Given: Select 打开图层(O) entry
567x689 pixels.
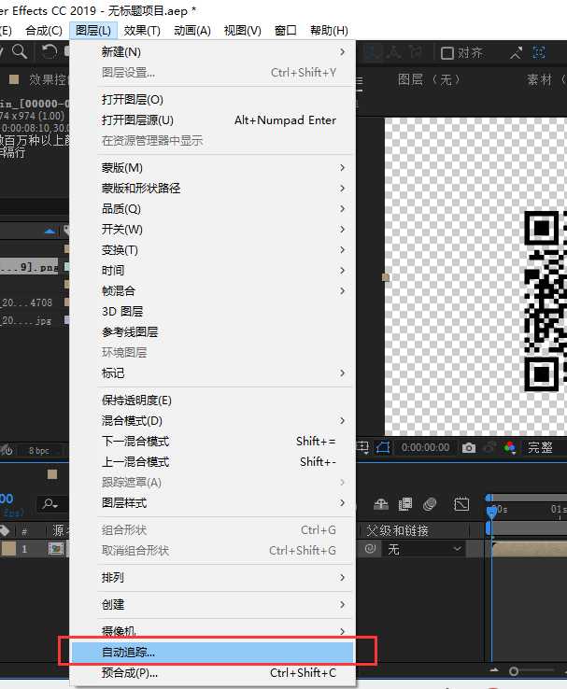Looking at the screenshot, I should (x=213, y=99).
